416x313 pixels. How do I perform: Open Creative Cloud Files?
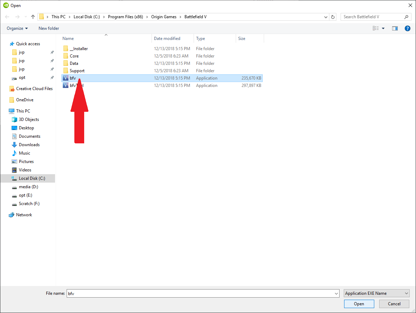[x=34, y=89]
